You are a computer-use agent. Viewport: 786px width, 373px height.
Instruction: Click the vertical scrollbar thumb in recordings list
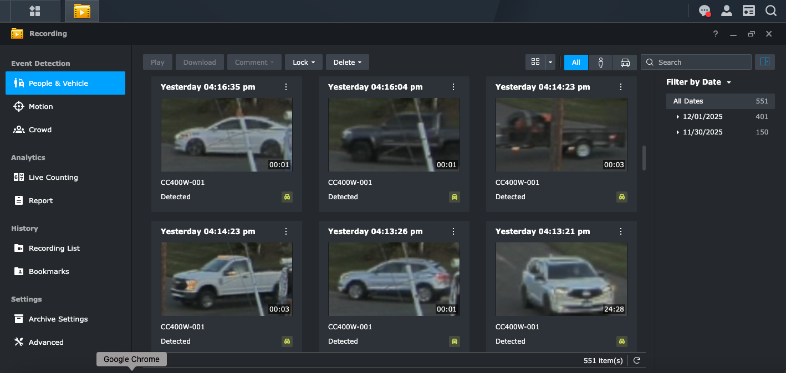coord(644,158)
